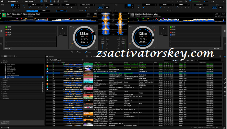Click the CFX FILTER button
The height and width of the screenshot is (129, 227).
pos(62,11)
